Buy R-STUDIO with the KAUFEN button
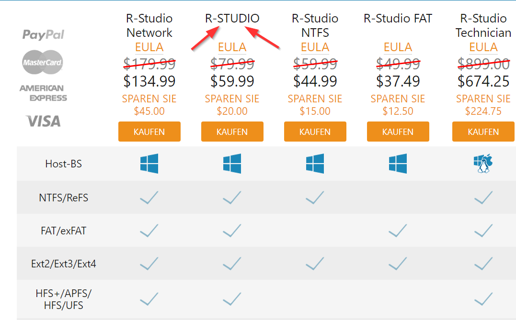This screenshot has width=516, height=320. (232, 132)
